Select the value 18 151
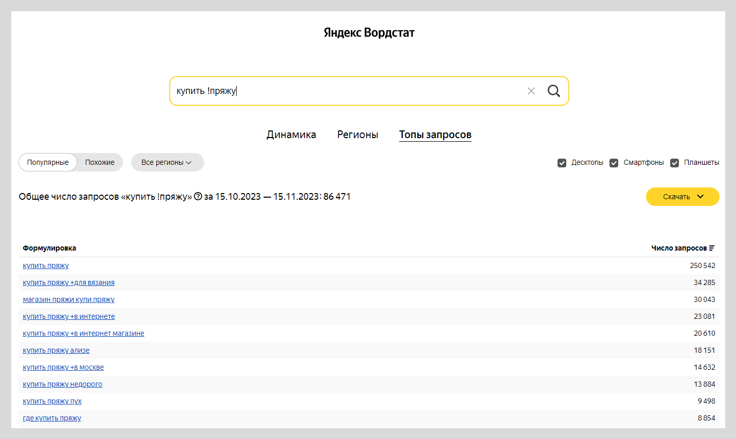The image size is (736, 439). (705, 350)
